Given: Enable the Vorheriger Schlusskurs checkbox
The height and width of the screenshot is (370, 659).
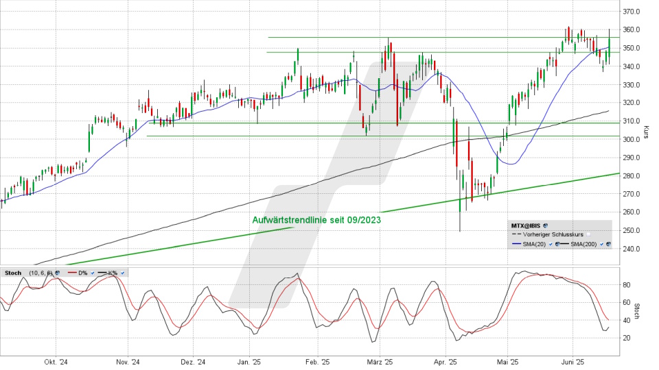Looking at the screenshot, I should 588,234.
